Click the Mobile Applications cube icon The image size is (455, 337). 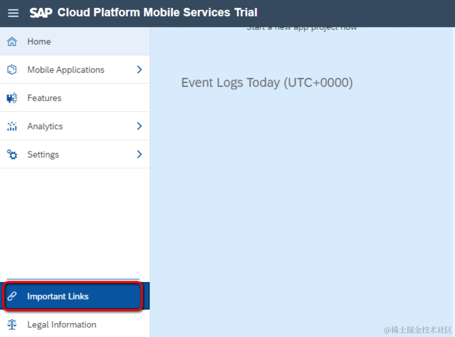(12, 70)
